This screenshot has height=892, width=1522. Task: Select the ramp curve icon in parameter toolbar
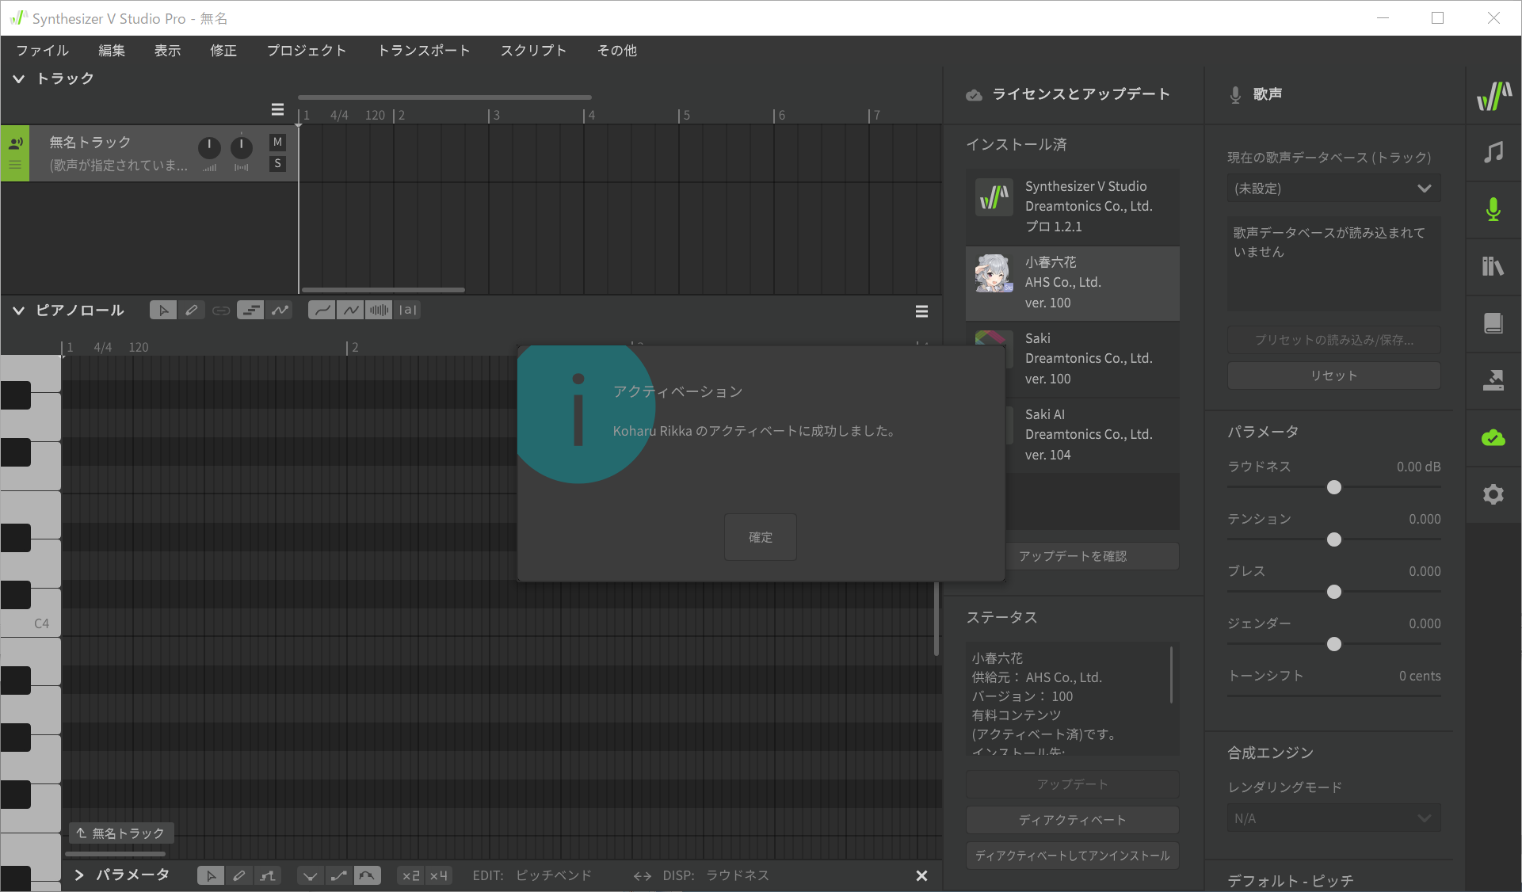(x=339, y=875)
